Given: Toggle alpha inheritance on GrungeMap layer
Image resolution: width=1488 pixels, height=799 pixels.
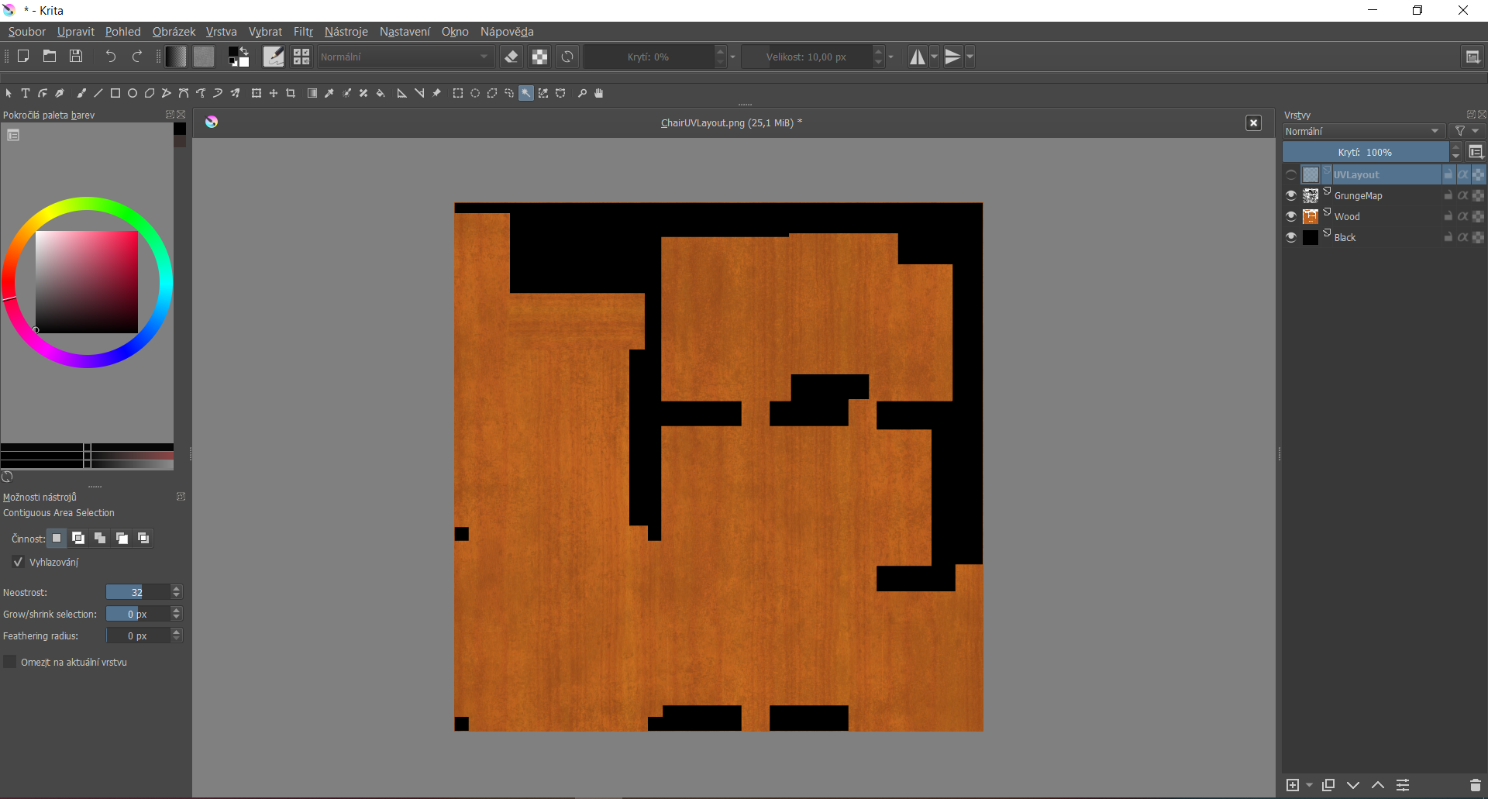Looking at the screenshot, I should [x=1463, y=195].
